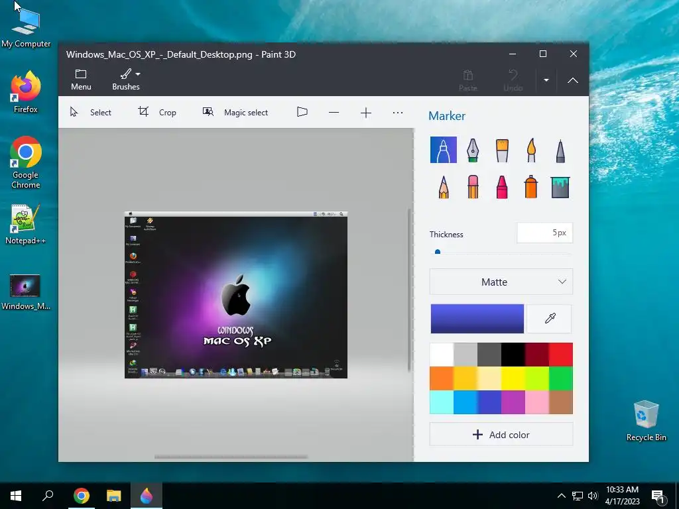Screen dimensions: 679x509
Task: Expand the Brushes dropdown arrow
Action: pos(138,74)
